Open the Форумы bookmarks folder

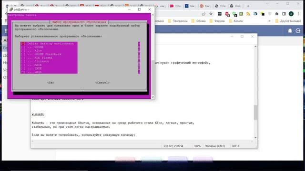[x=217, y=21]
